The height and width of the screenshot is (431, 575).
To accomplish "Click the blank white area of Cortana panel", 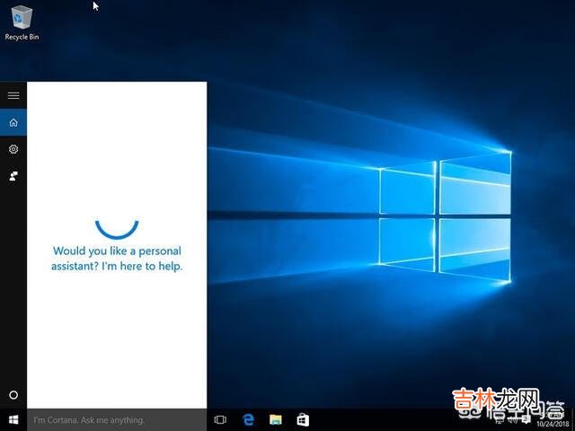I will pos(117,341).
